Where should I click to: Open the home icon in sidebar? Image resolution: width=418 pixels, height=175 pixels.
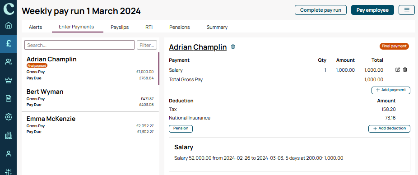pyautogui.click(x=9, y=26)
